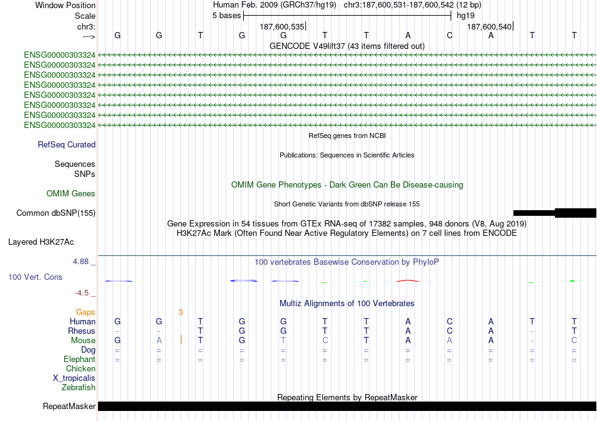Click the 5 bases scale label
The height and width of the screenshot is (421, 597).
point(226,16)
